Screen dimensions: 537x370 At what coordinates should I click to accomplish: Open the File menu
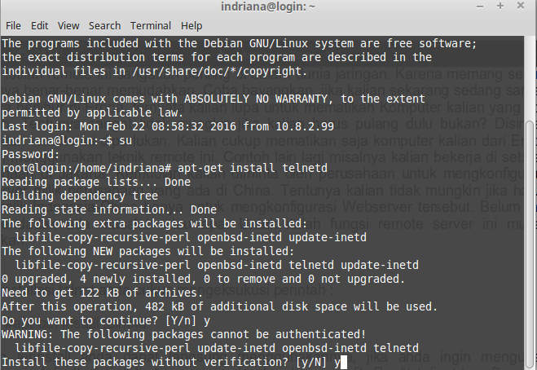(13, 26)
